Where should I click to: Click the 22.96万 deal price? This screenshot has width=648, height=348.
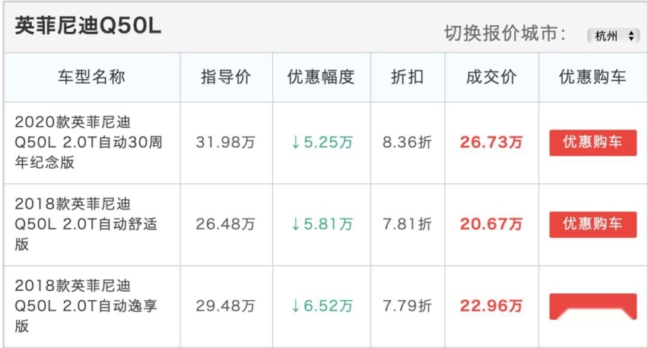point(491,306)
